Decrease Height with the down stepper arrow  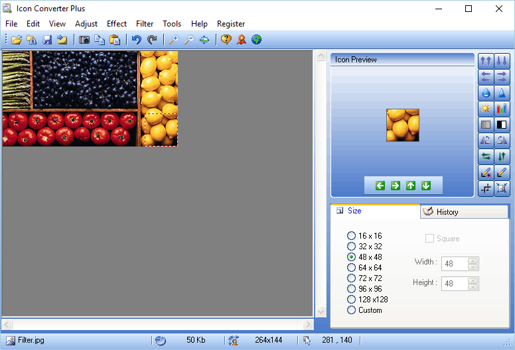click(x=473, y=286)
